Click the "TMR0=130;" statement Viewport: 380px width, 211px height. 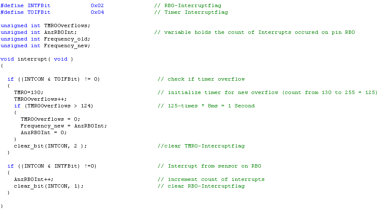tap(28, 92)
